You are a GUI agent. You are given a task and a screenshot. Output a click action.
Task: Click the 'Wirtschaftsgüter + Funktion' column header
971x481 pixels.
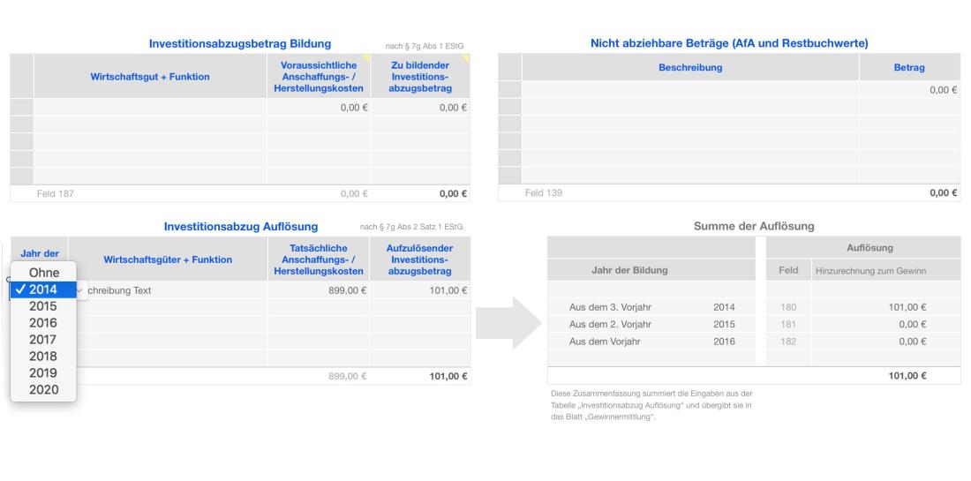pyautogui.click(x=168, y=259)
